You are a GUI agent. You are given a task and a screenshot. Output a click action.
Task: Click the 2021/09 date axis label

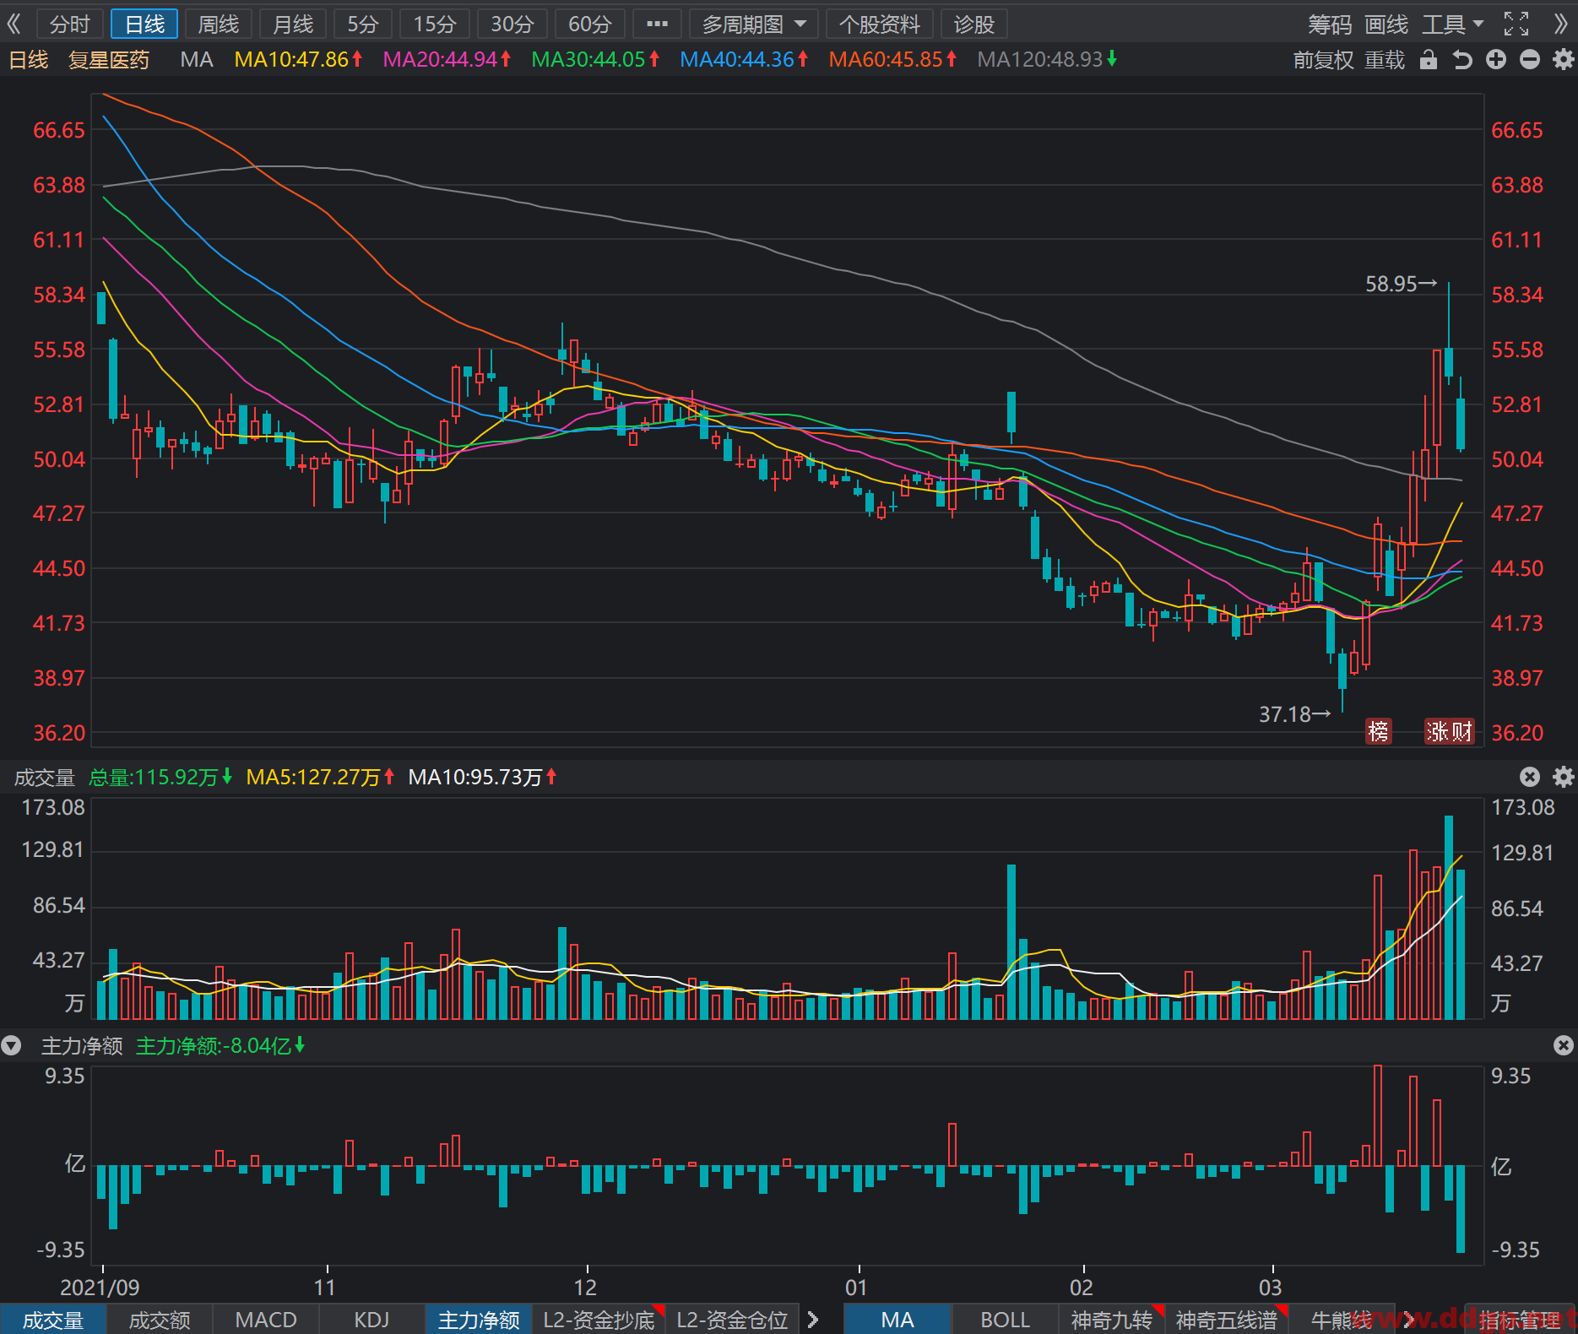click(x=100, y=1287)
